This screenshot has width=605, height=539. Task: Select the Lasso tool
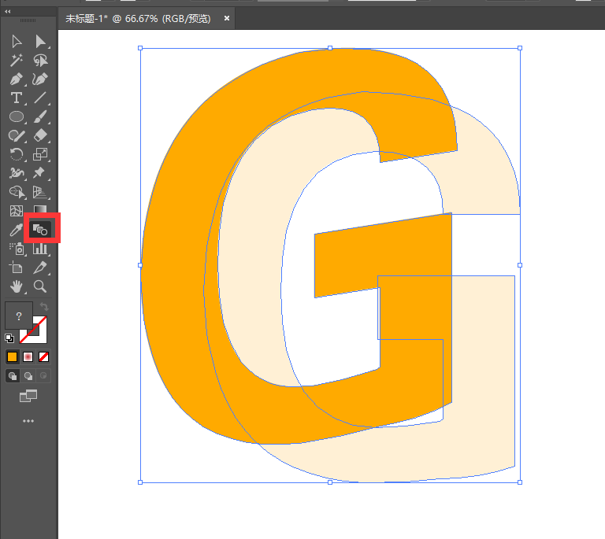pyautogui.click(x=40, y=61)
